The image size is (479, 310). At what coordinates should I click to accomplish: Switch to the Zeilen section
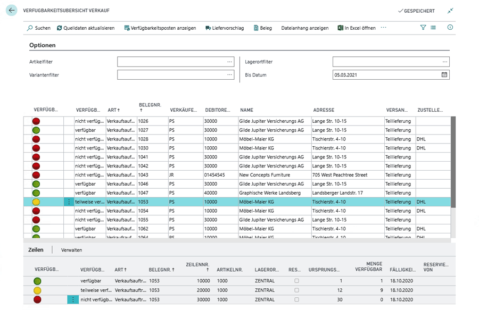pos(36,250)
